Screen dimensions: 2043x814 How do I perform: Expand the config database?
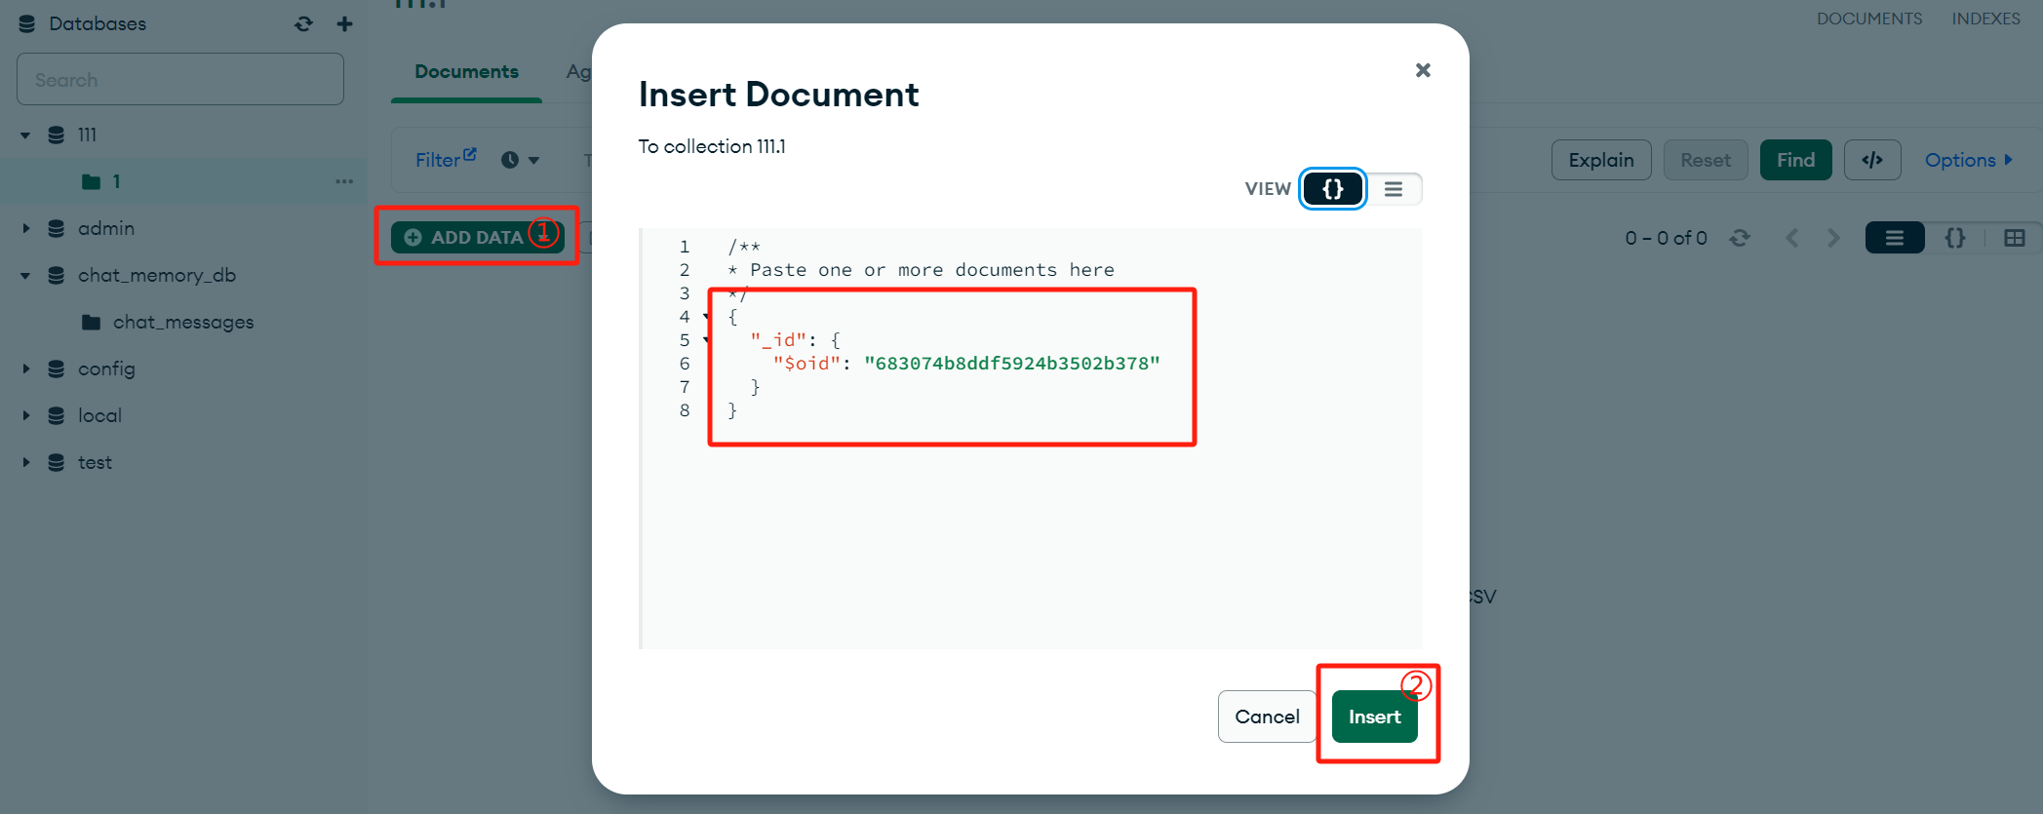[x=25, y=368]
